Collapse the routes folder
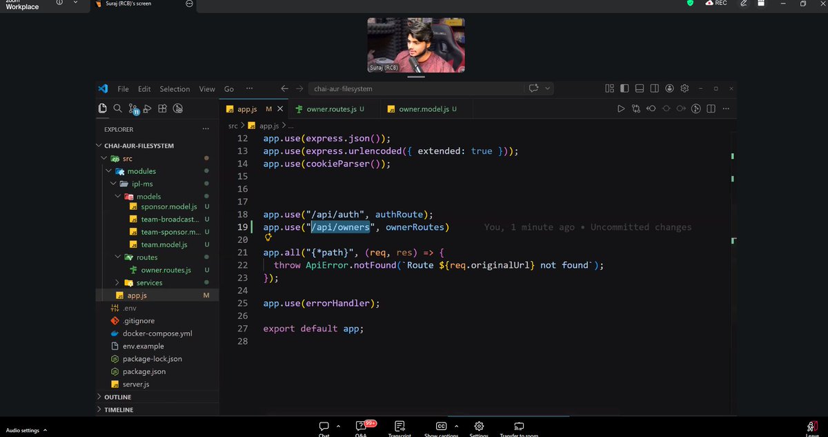The width and height of the screenshot is (828, 437). click(118, 257)
